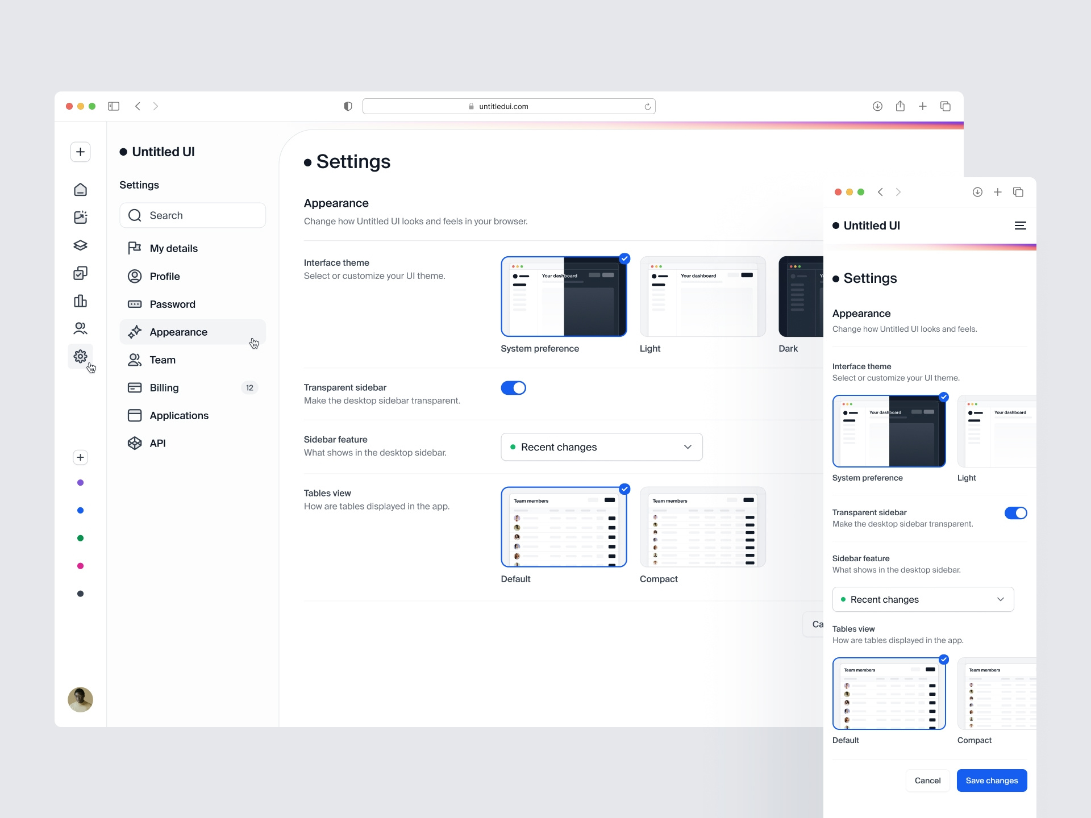Click the Cancel button in mobile view
The height and width of the screenshot is (818, 1091).
click(x=927, y=781)
